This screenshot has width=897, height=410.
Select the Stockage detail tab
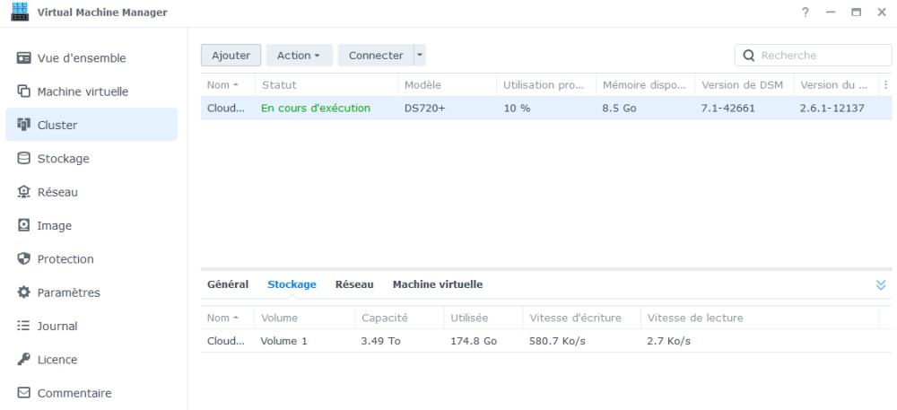(292, 284)
